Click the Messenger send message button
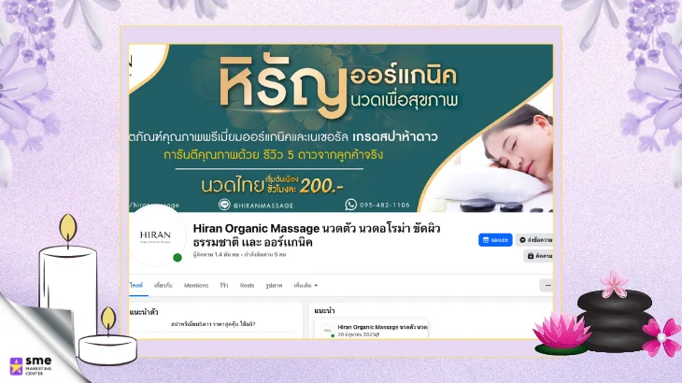The width and height of the screenshot is (682, 383). pyautogui.click(x=534, y=240)
